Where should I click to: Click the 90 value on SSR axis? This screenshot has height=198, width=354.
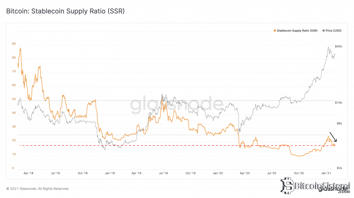click(13, 44)
